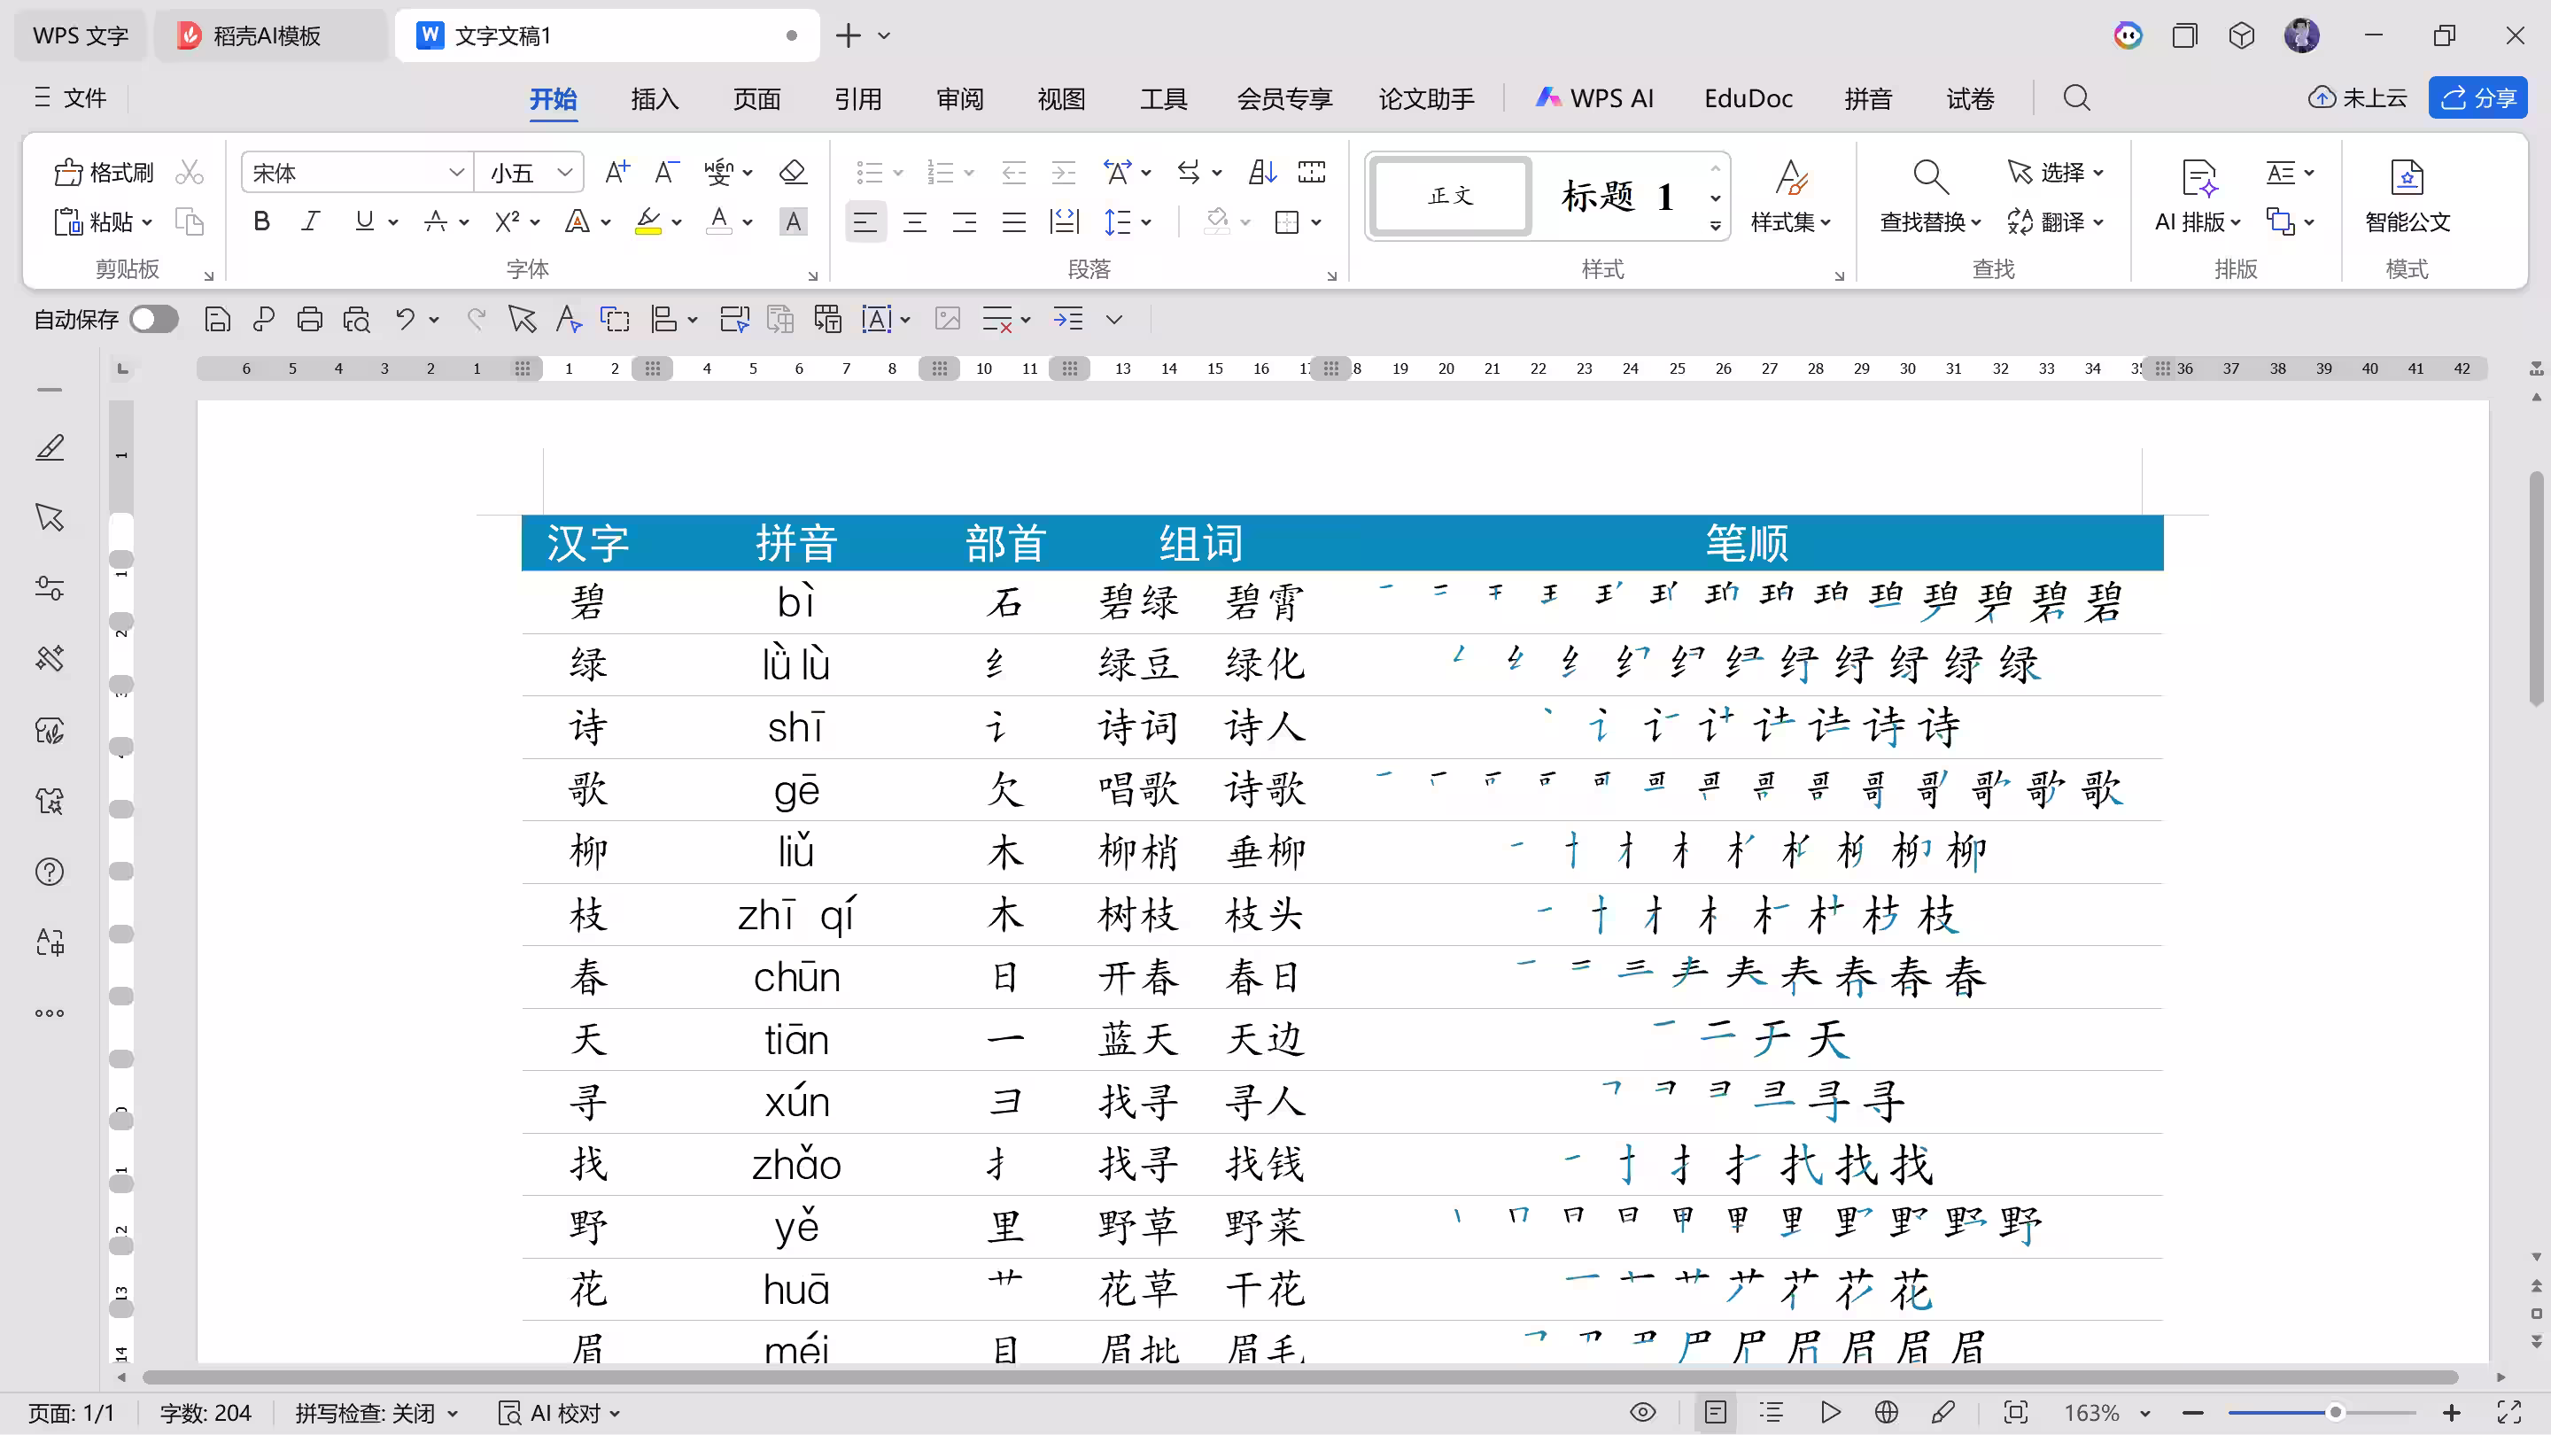This screenshot has height=1435, width=2551.
Task: Click the italic formatting icon
Action: click(x=310, y=221)
